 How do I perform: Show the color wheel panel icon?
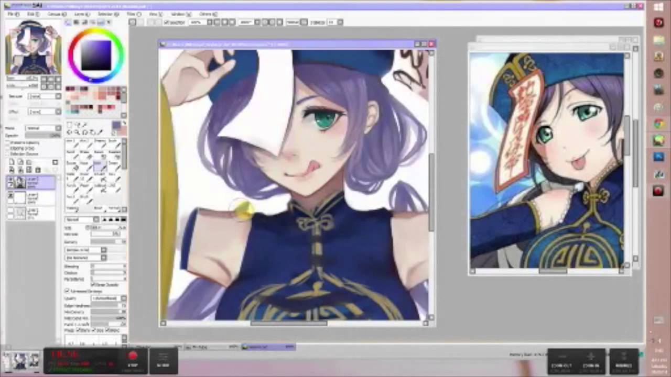(x=68, y=23)
